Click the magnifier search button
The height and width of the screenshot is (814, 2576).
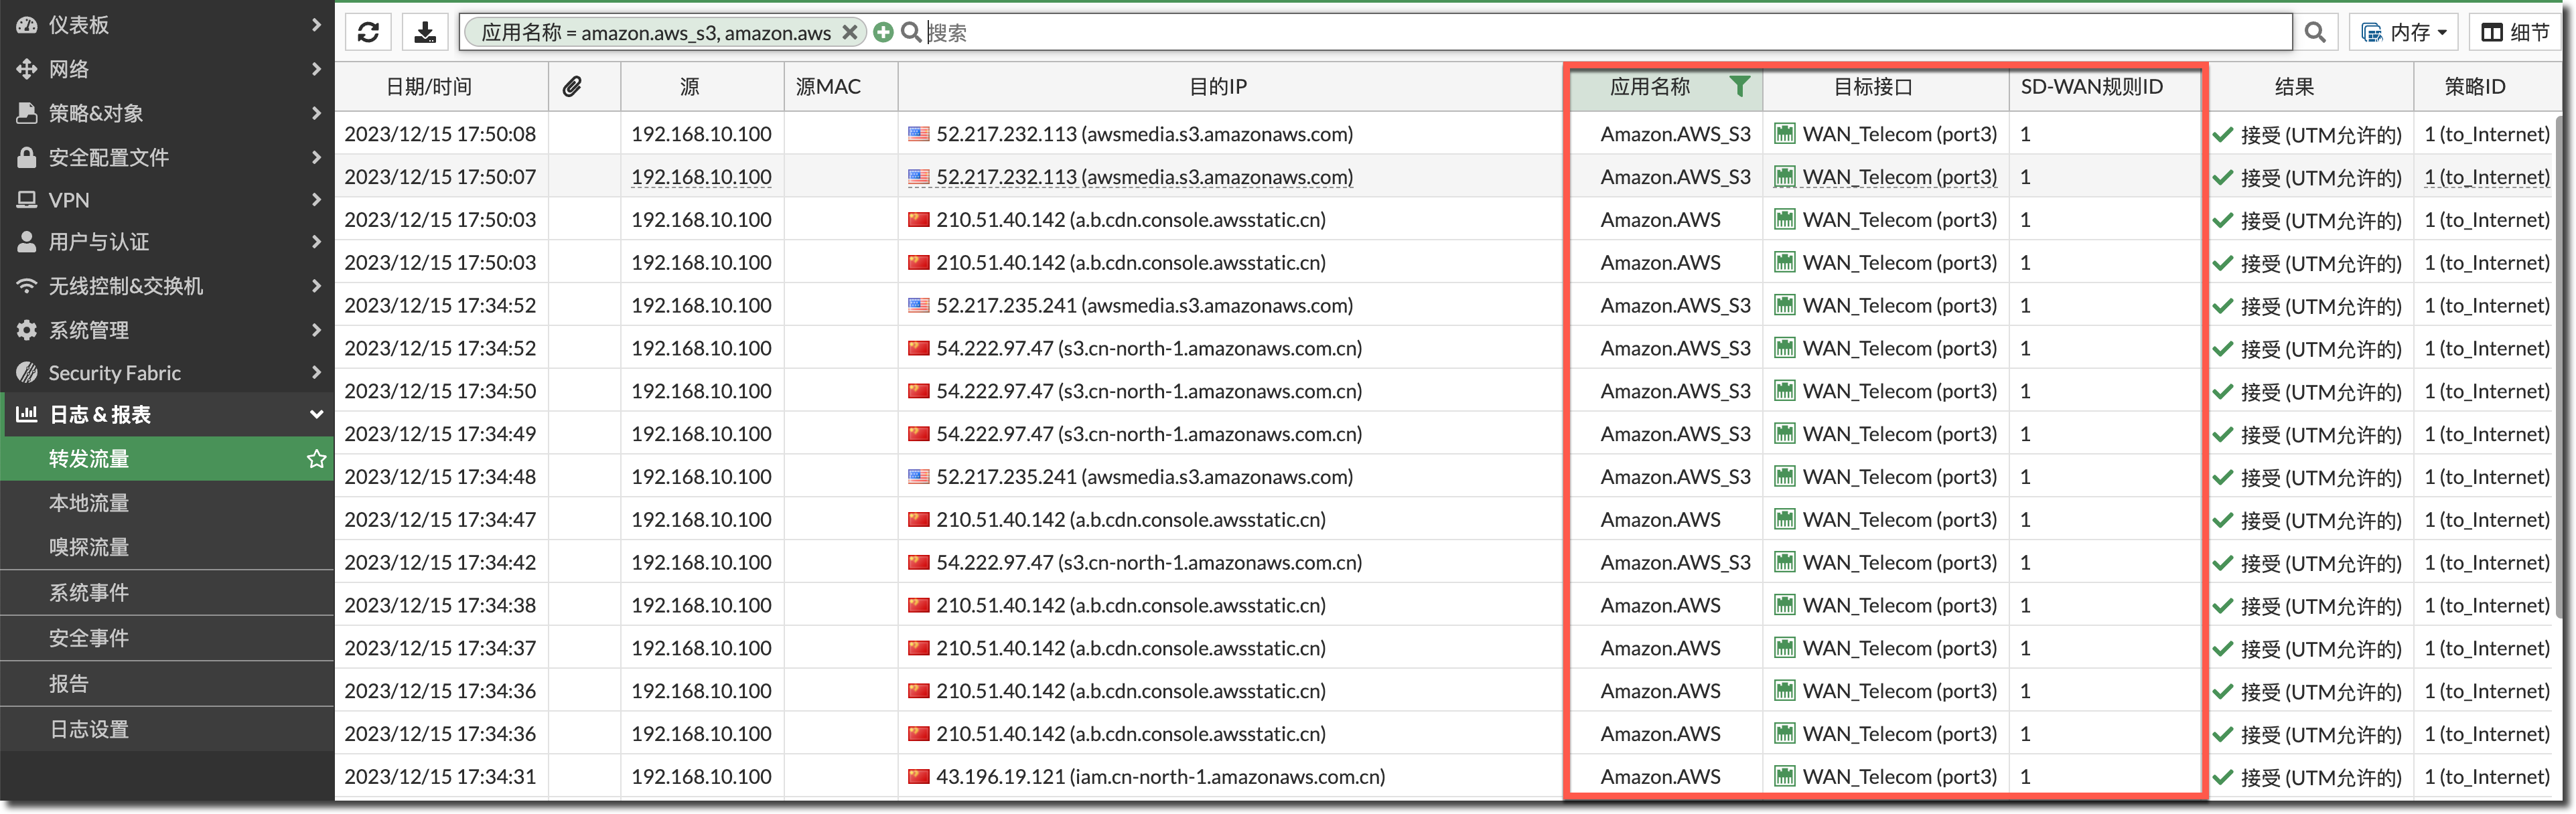coord(2315,32)
